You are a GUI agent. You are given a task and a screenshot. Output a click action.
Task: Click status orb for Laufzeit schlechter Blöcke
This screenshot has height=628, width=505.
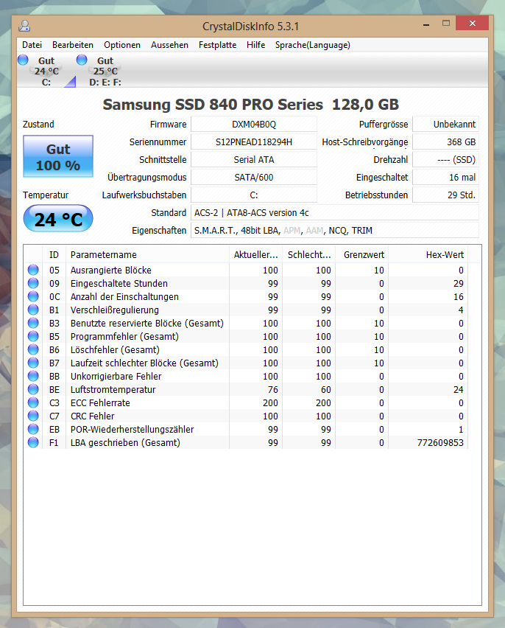tap(33, 363)
